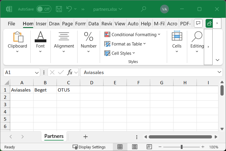Open the Editing group
The height and width of the screenshot is (151, 226).
pyautogui.click(x=197, y=42)
